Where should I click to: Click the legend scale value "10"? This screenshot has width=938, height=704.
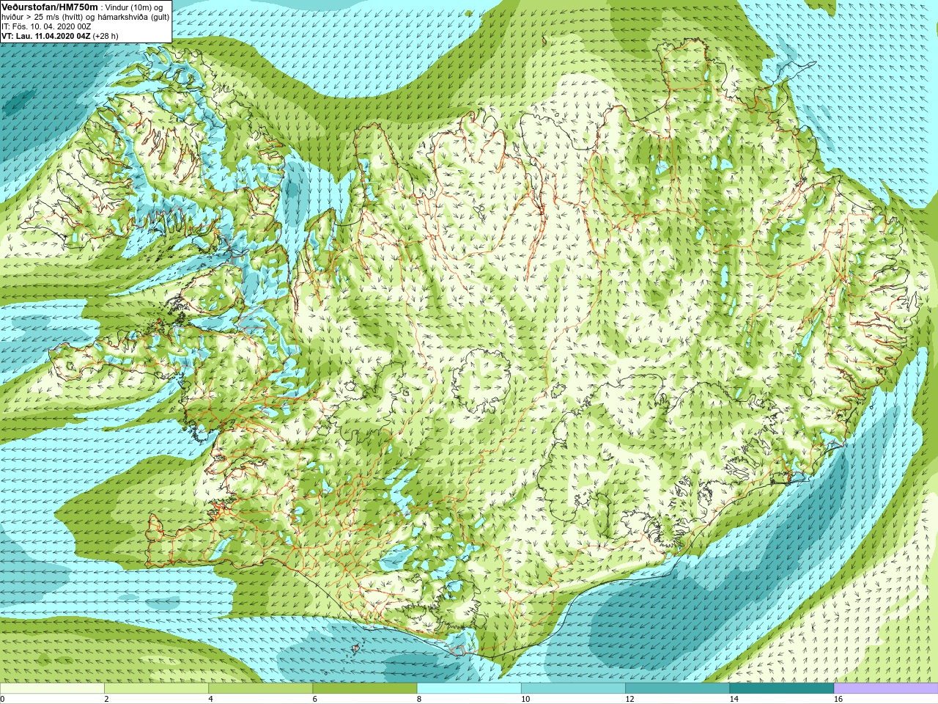[x=525, y=699]
